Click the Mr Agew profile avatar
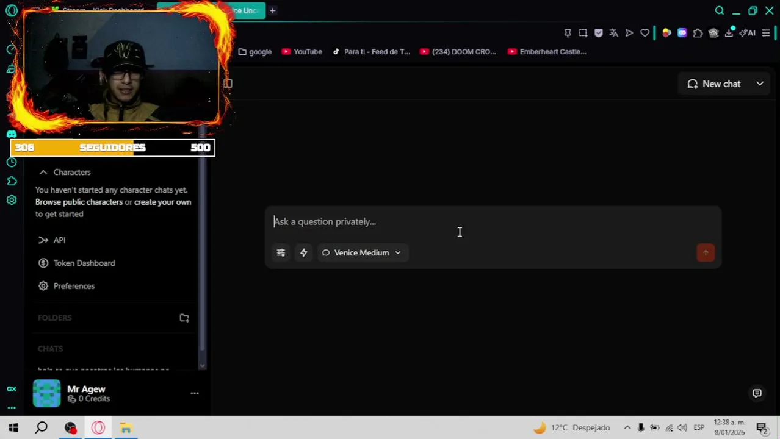The width and height of the screenshot is (780, 439). pyautogui.click(x=47, y=393)
